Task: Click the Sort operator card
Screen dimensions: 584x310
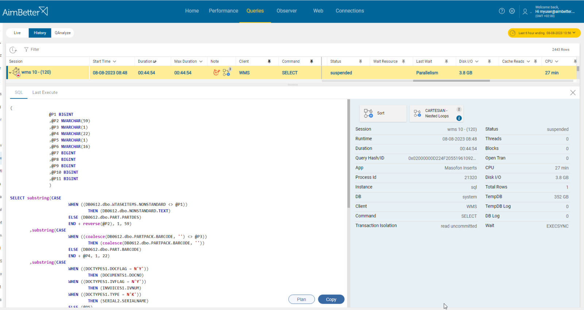Action: click(x=383, y=113)
